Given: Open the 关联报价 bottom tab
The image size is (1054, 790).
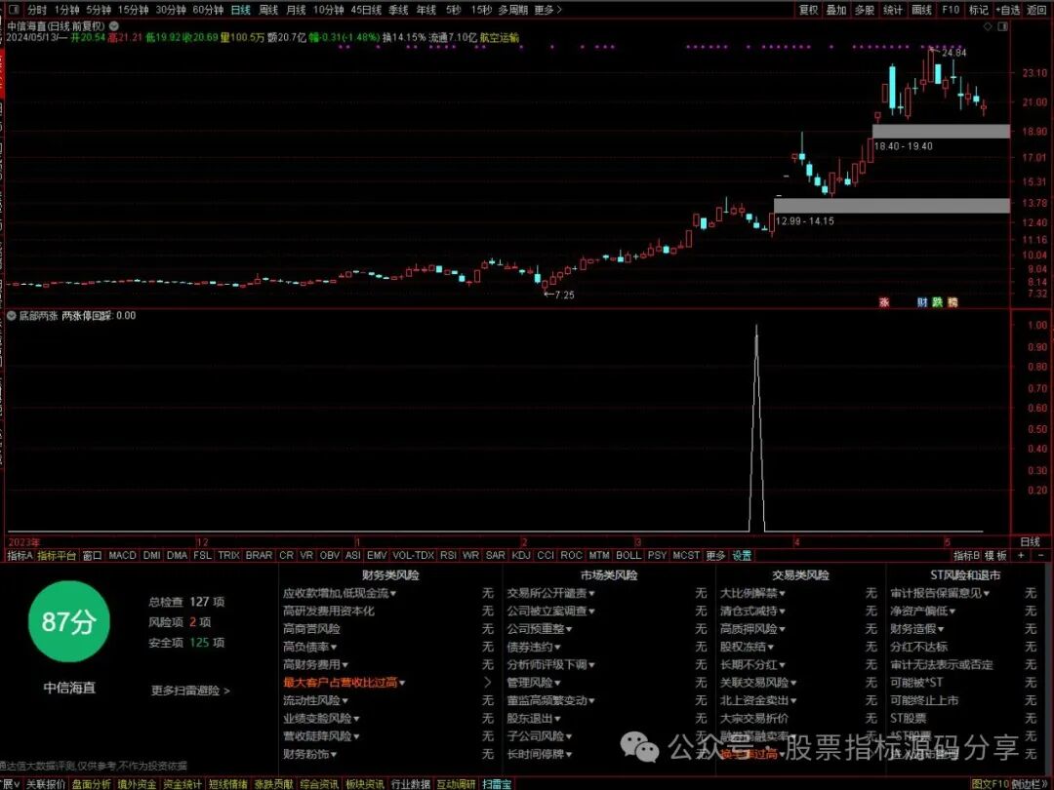Looking at the screenshot, I should [x=46, y=784].
